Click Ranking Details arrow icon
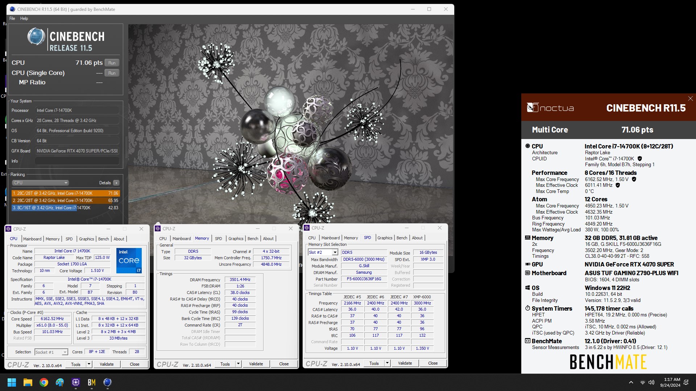The image size is (696, 391). [x=116, y=183]
